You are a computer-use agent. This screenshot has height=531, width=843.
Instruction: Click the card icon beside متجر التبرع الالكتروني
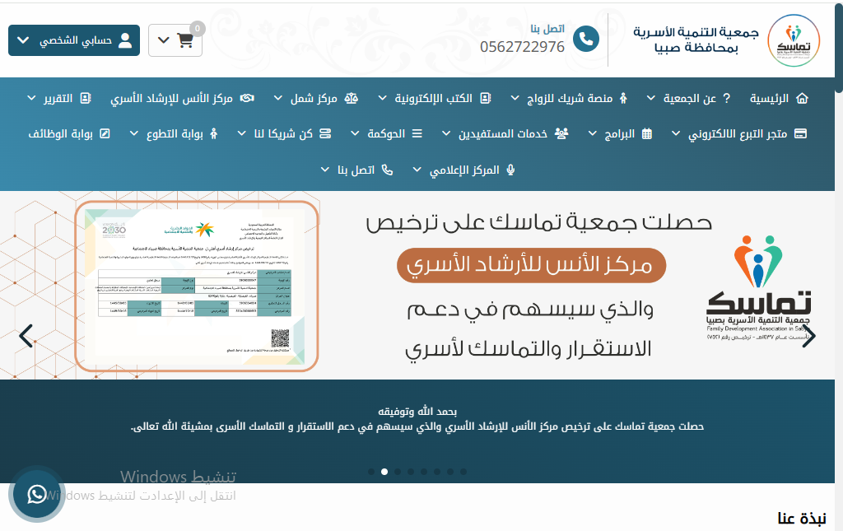click(800, 134)
